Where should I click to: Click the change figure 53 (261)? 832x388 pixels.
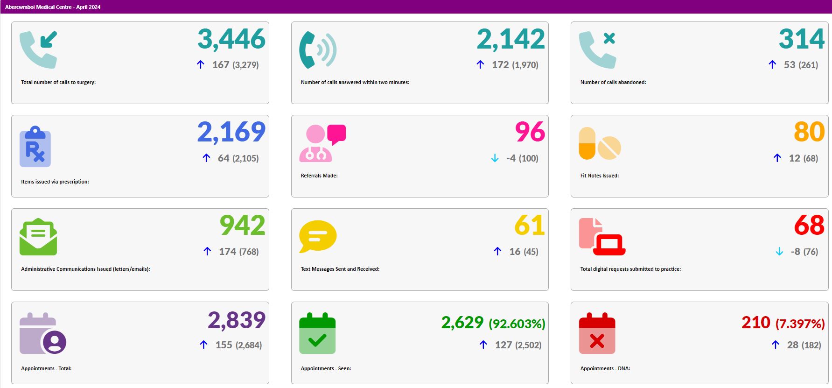(801, 65)
